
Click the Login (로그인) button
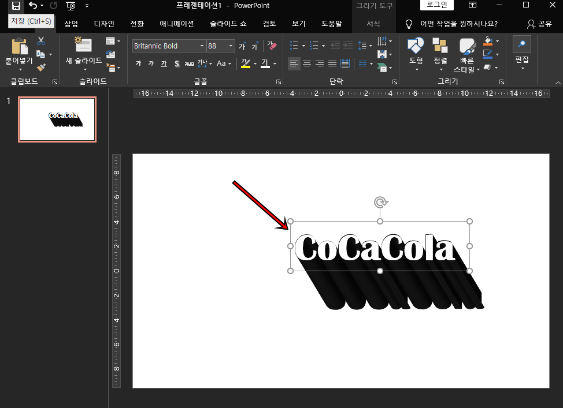click(x=436, y=5)
